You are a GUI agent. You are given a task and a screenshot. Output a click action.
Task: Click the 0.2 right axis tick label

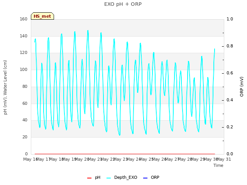click(x=230, y=127)
